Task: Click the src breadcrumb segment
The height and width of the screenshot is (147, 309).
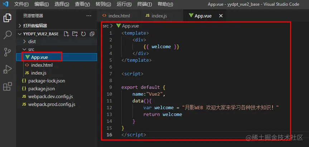Action: tap(106, 26)
